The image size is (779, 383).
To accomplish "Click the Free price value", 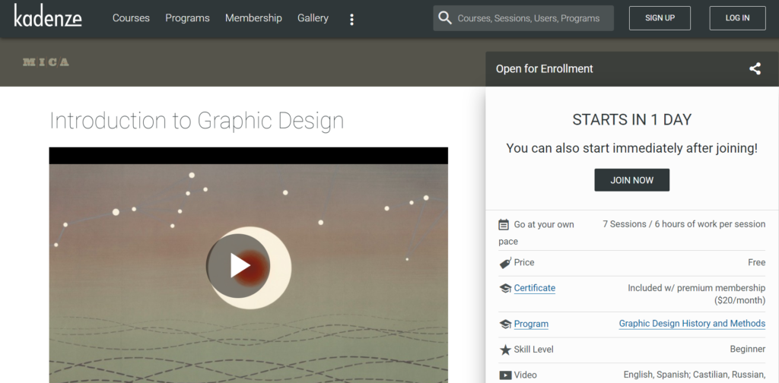I will tap(757, 262).
